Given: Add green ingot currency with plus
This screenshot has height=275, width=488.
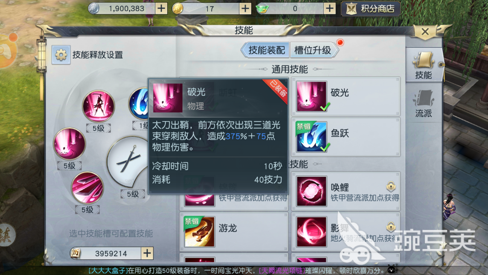Looking at the screenshot, I should (329, 9).
